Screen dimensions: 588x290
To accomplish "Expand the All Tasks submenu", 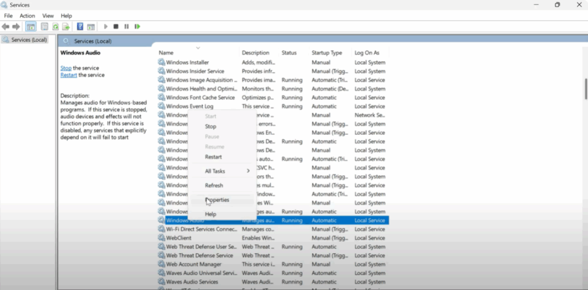I will [x=222, y=171].
